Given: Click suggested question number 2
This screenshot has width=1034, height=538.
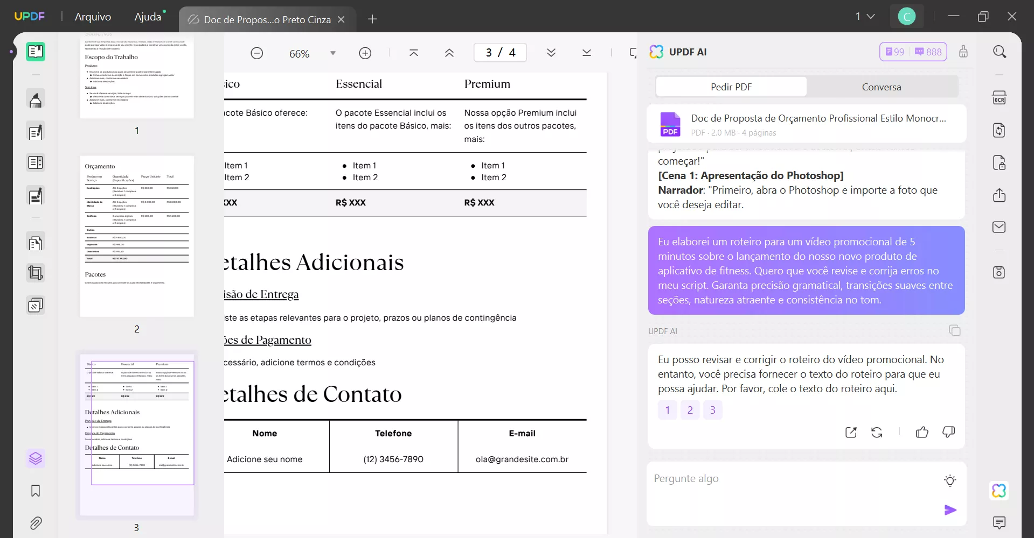Looking at the screenshot, I should pos(690,409).
